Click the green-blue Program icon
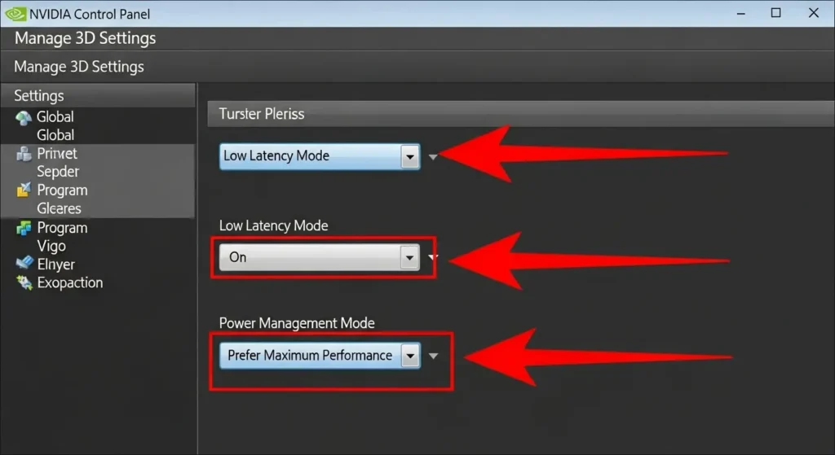The height and width of the screenshot is (455, 835). point(24,229)
